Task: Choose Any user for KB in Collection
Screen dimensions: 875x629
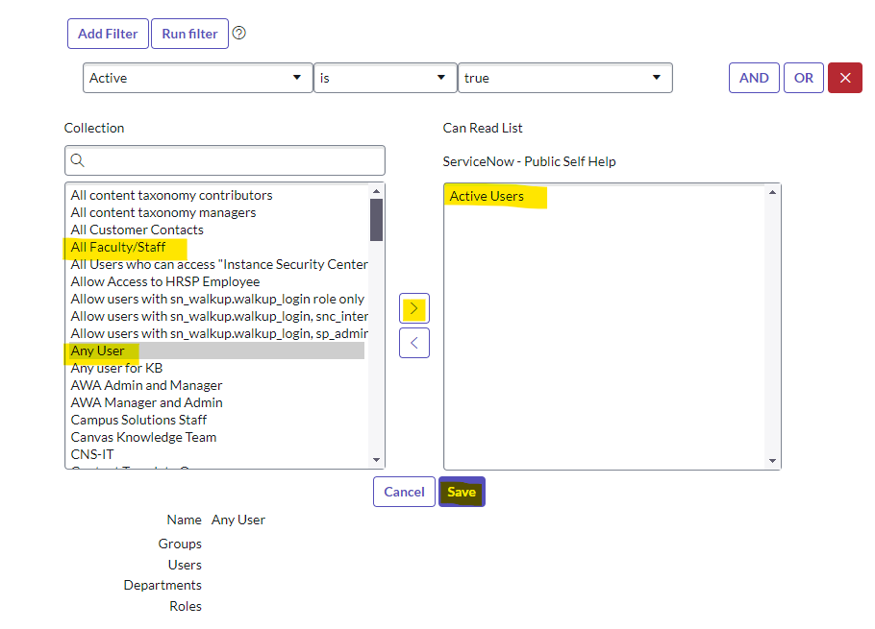Action: (x=116, y=368)
